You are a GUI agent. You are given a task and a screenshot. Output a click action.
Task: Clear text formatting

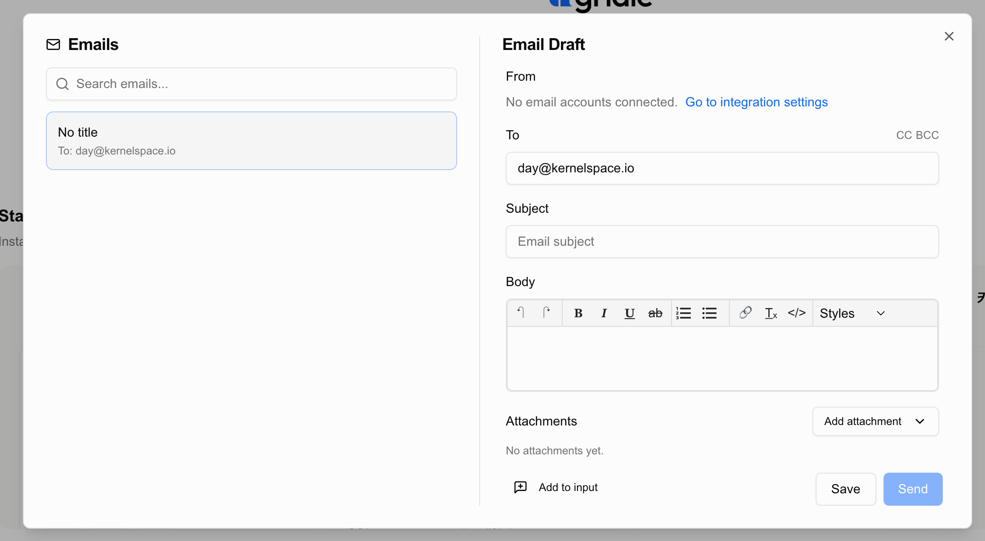[771, 313]
